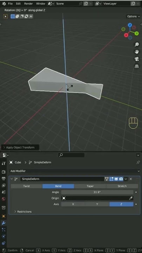Toggle modifier edit mode display
Image resolution: width=142 pixels, height=253 pixels.
point(111,179)
